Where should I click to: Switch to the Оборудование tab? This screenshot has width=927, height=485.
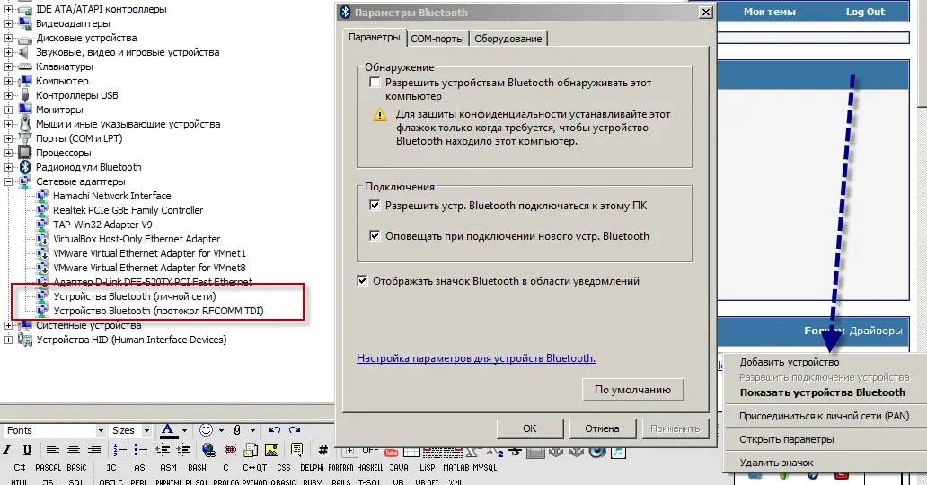point(508,39)
